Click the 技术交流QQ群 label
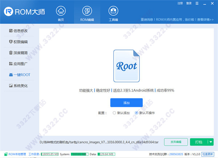 [159, 154]
